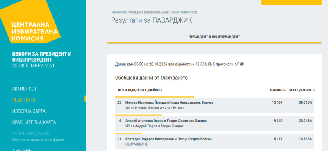Select Президент и вицепрезидент tab
This screenshot has width=328, height=151.
214,37
